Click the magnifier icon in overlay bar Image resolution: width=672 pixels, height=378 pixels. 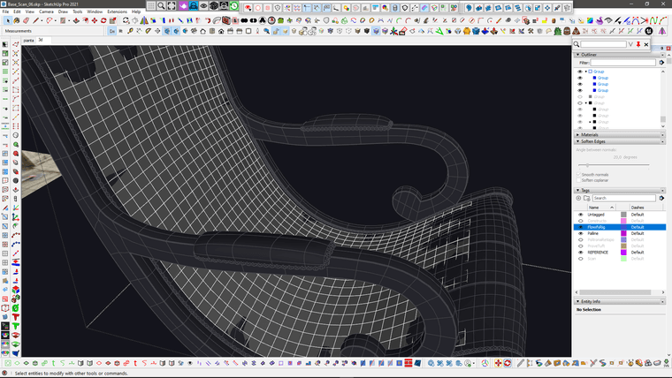(160, 6)
